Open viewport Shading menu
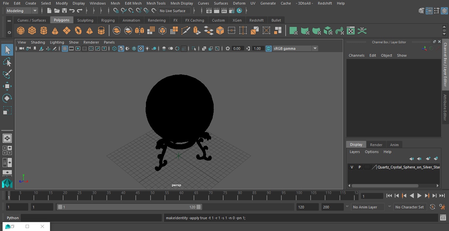 click(x=38, y=42)
